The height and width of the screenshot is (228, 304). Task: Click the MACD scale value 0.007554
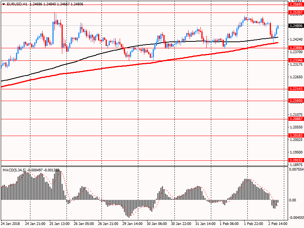(x=296, y=169)
